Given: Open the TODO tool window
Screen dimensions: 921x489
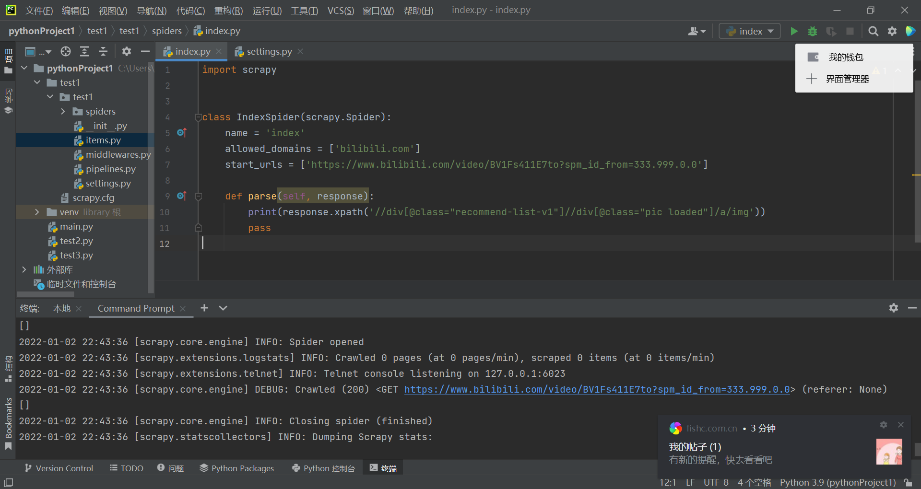Looking at the screenshot, I should click(127, 468).
